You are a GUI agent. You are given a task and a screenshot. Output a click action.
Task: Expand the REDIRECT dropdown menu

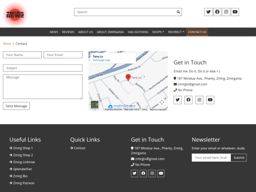coord(176,32)
